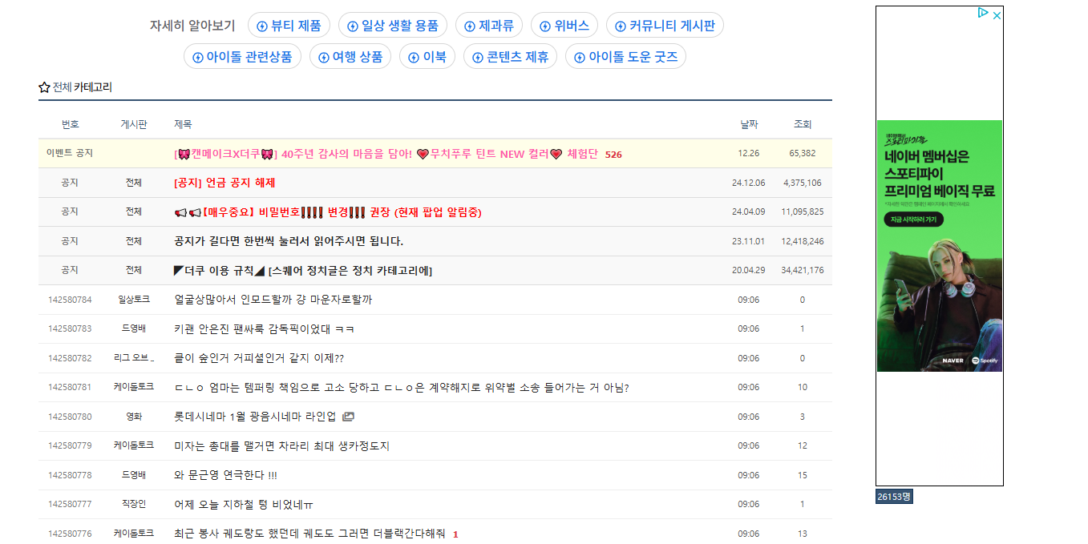Click the lightning icon in 제과류 chip

coord(470,26)
